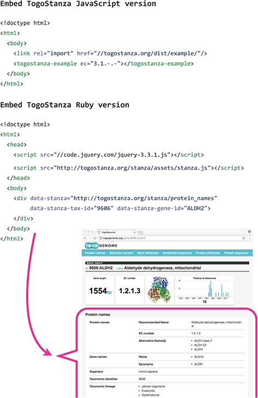Click the Recommended Name row label
Viewport: 258px width, 398px height.
click(153, 322)
